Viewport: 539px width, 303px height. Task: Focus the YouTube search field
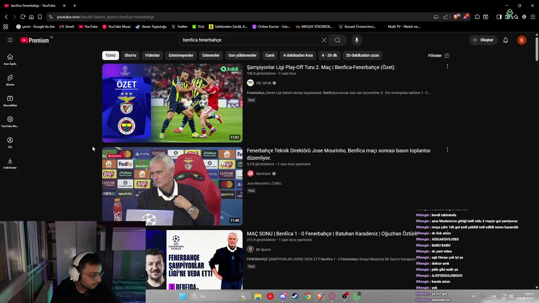[248, 40]
